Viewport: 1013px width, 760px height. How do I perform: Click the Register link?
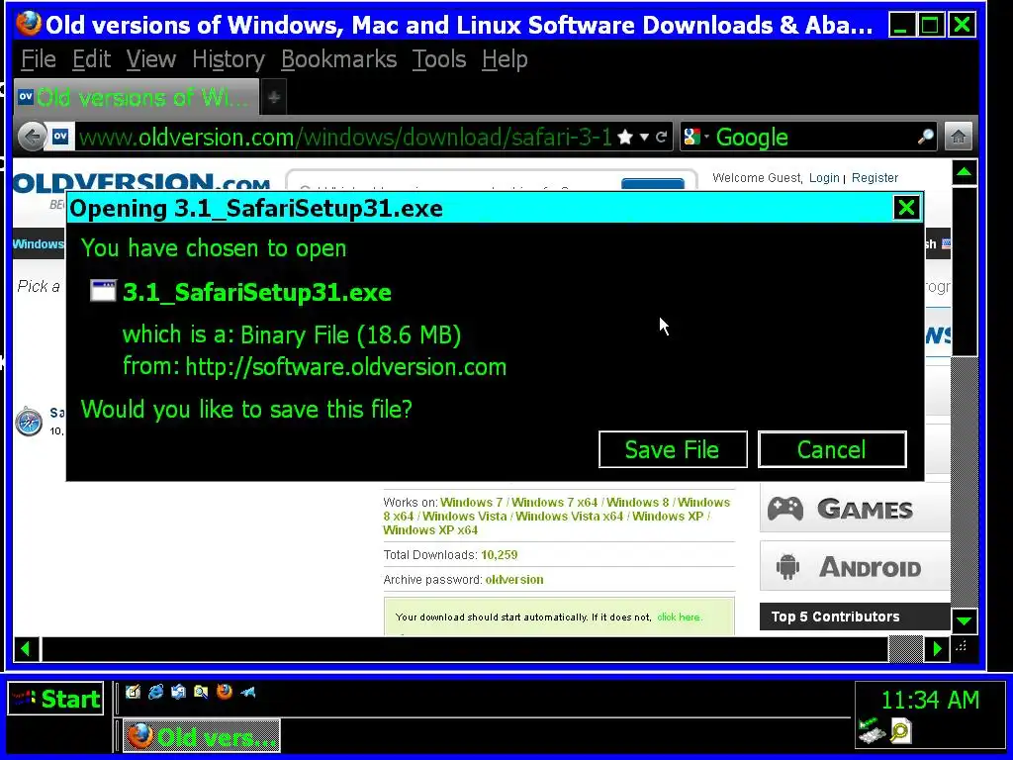click(x=875, y=178)
